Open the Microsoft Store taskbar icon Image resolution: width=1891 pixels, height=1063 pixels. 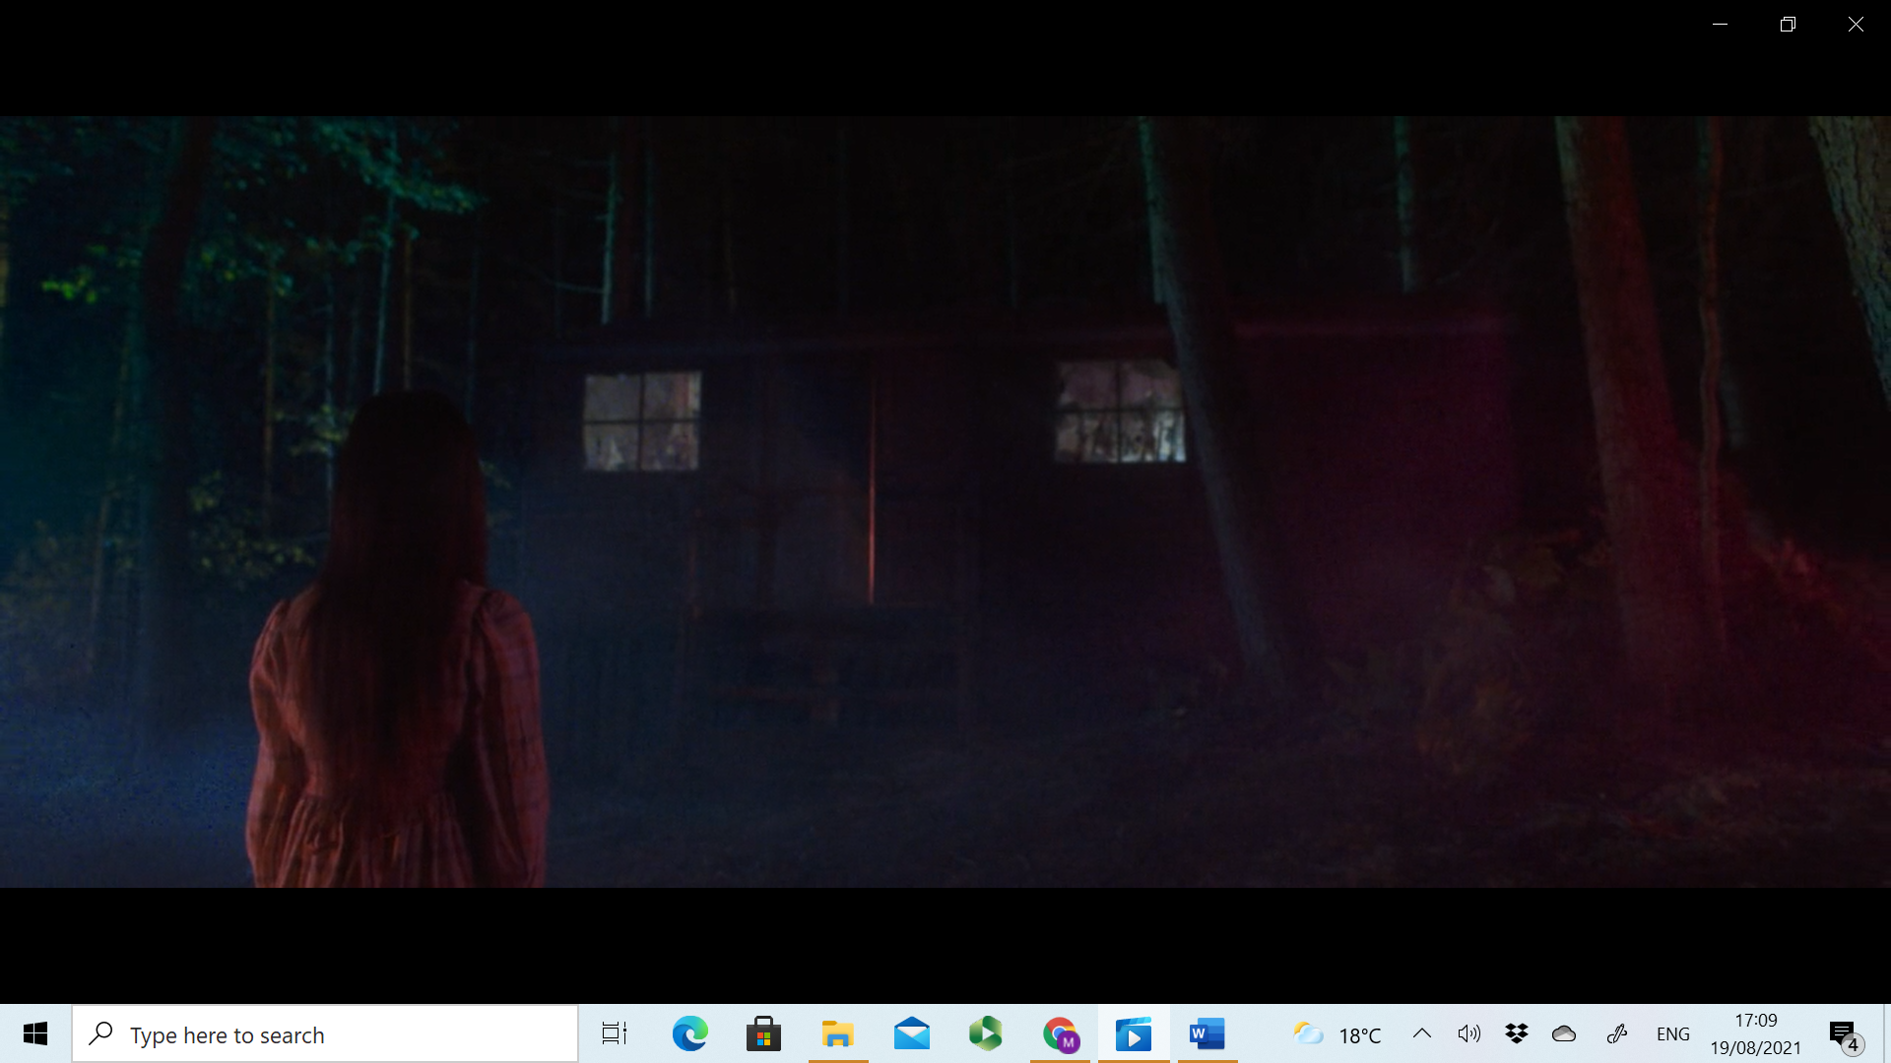[x=763, y=1034]
